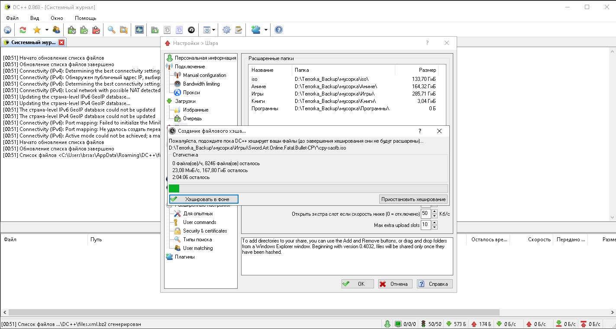The image size is (616, 329).
Task: Open the plugins puzzle dropdown arrow
Action: pyautogui.click(x=266, y=30)
